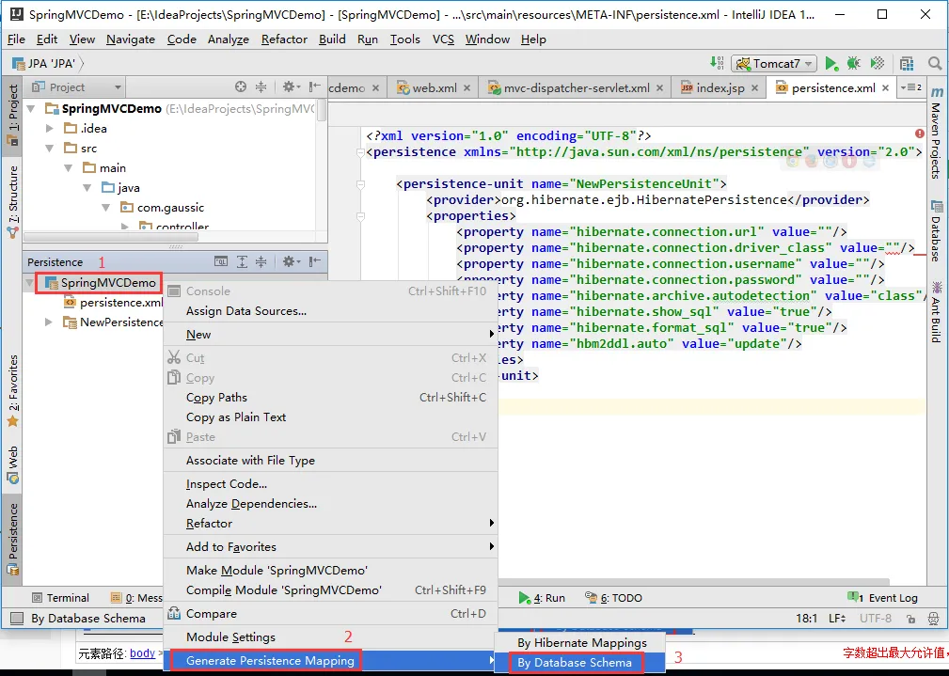The height and width of the screenshot is (676, 949).
Task: Close the persistence.xml tab
Action: [x=885, y=87]
